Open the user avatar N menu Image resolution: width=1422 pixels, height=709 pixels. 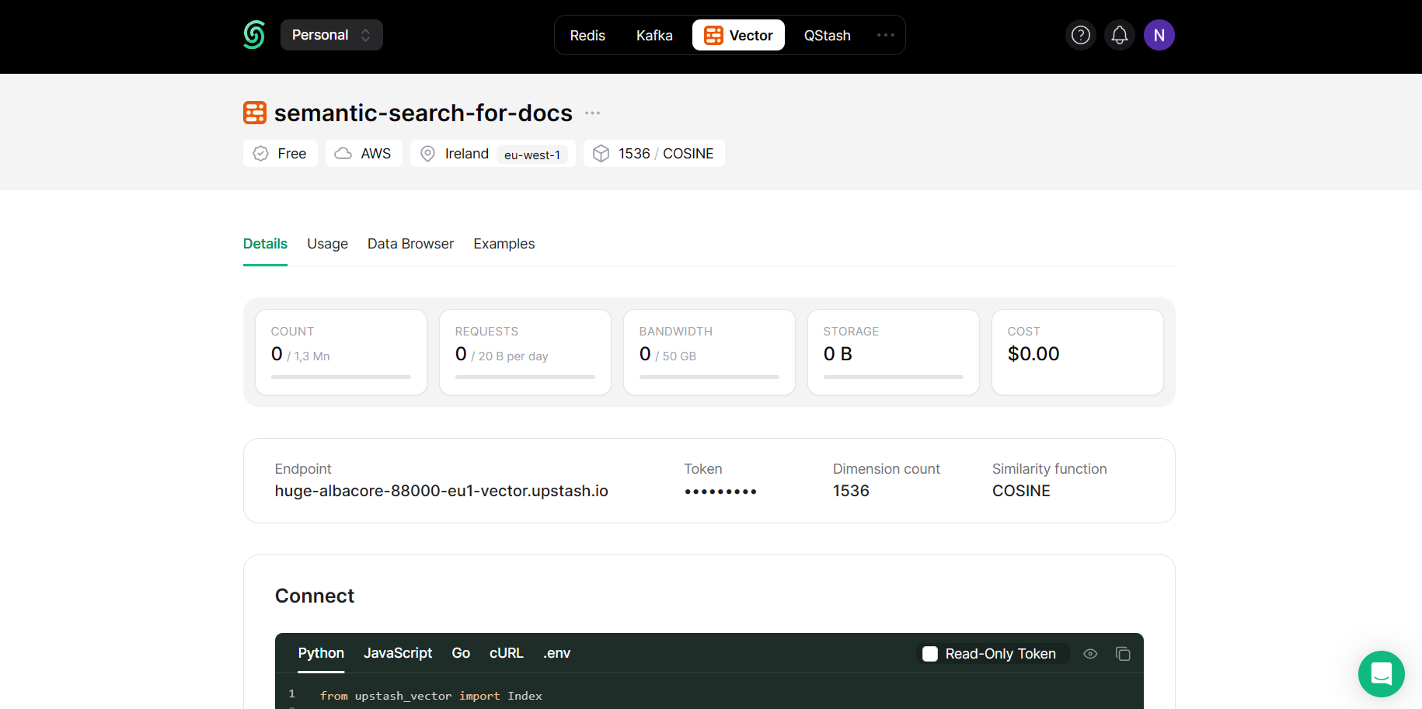[1159, 35]
